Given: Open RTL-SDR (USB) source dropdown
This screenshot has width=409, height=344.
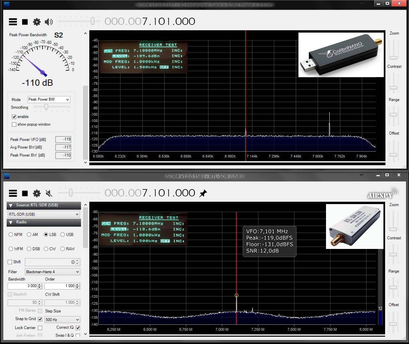Looking at the screenshot, I should point(44,214).
